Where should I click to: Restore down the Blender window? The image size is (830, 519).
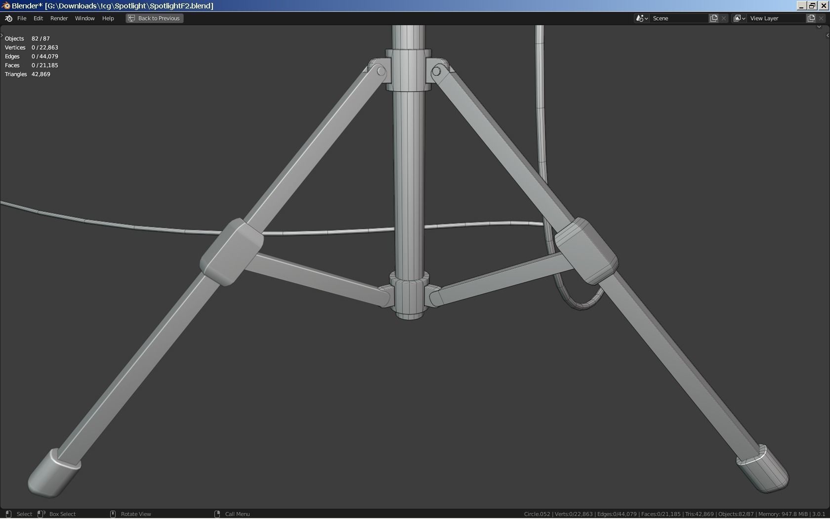pos(812,6)
